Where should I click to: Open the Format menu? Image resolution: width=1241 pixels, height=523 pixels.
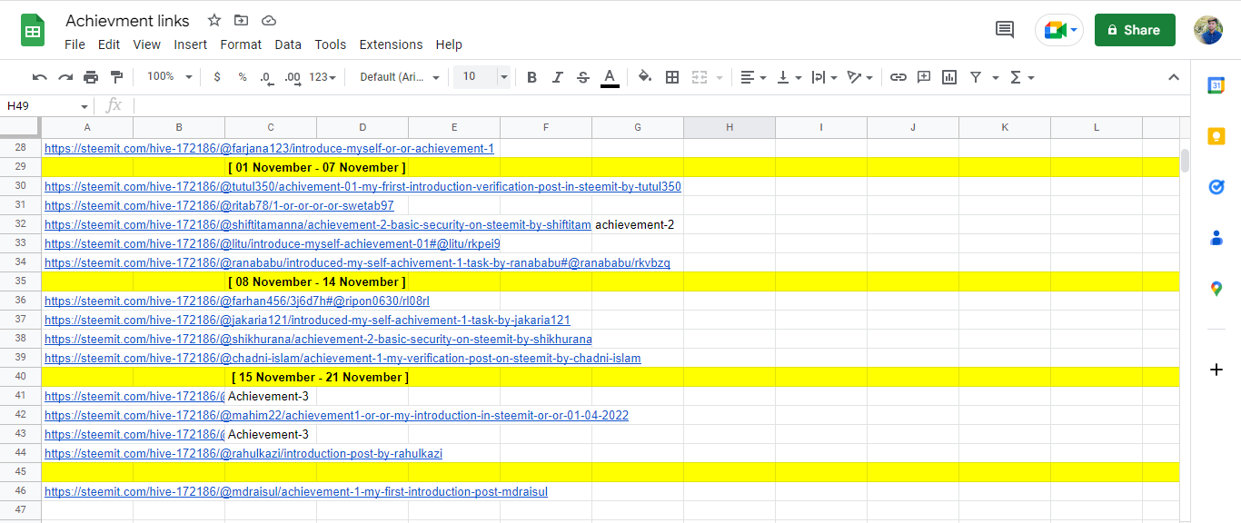241,44
